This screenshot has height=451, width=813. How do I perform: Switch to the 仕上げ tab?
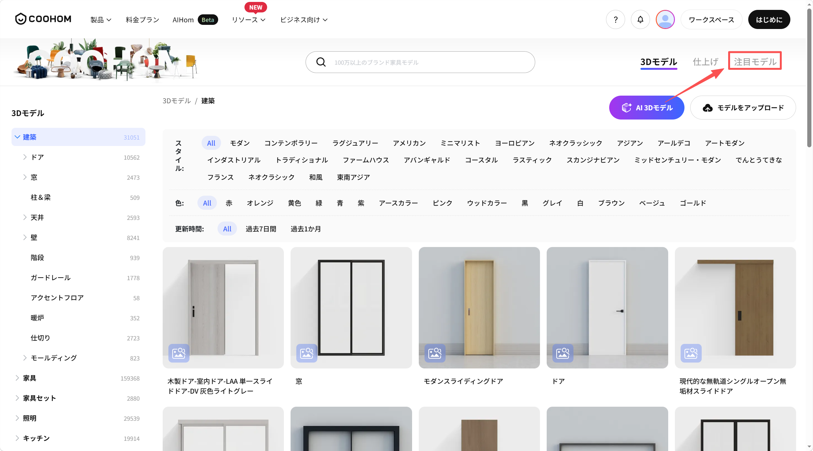(x=706, y=62)
